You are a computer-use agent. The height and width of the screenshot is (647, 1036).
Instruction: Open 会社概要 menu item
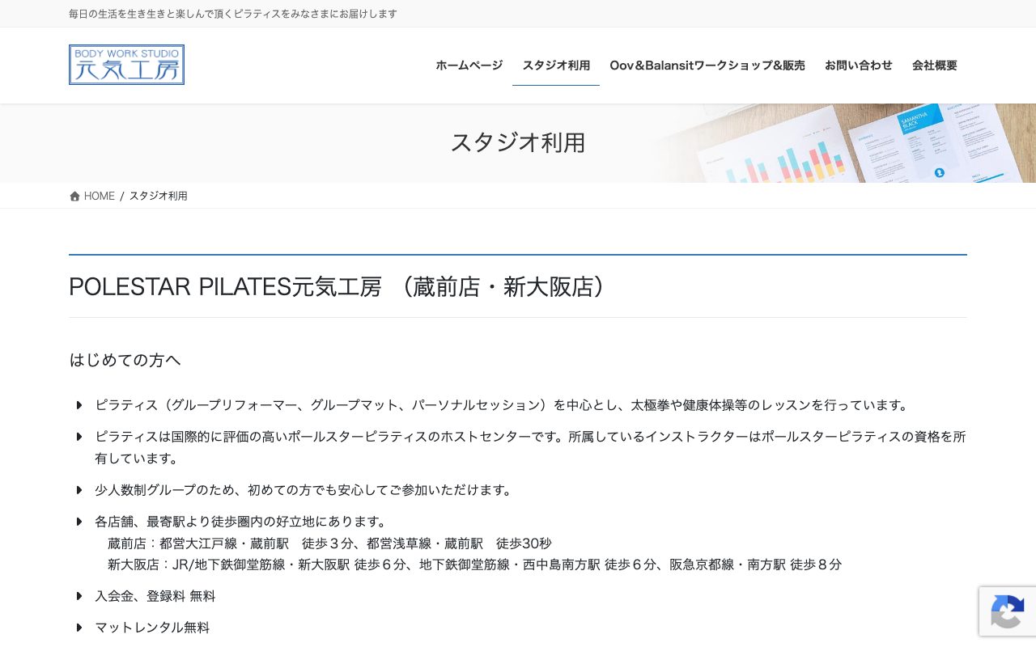click(935, 66)
